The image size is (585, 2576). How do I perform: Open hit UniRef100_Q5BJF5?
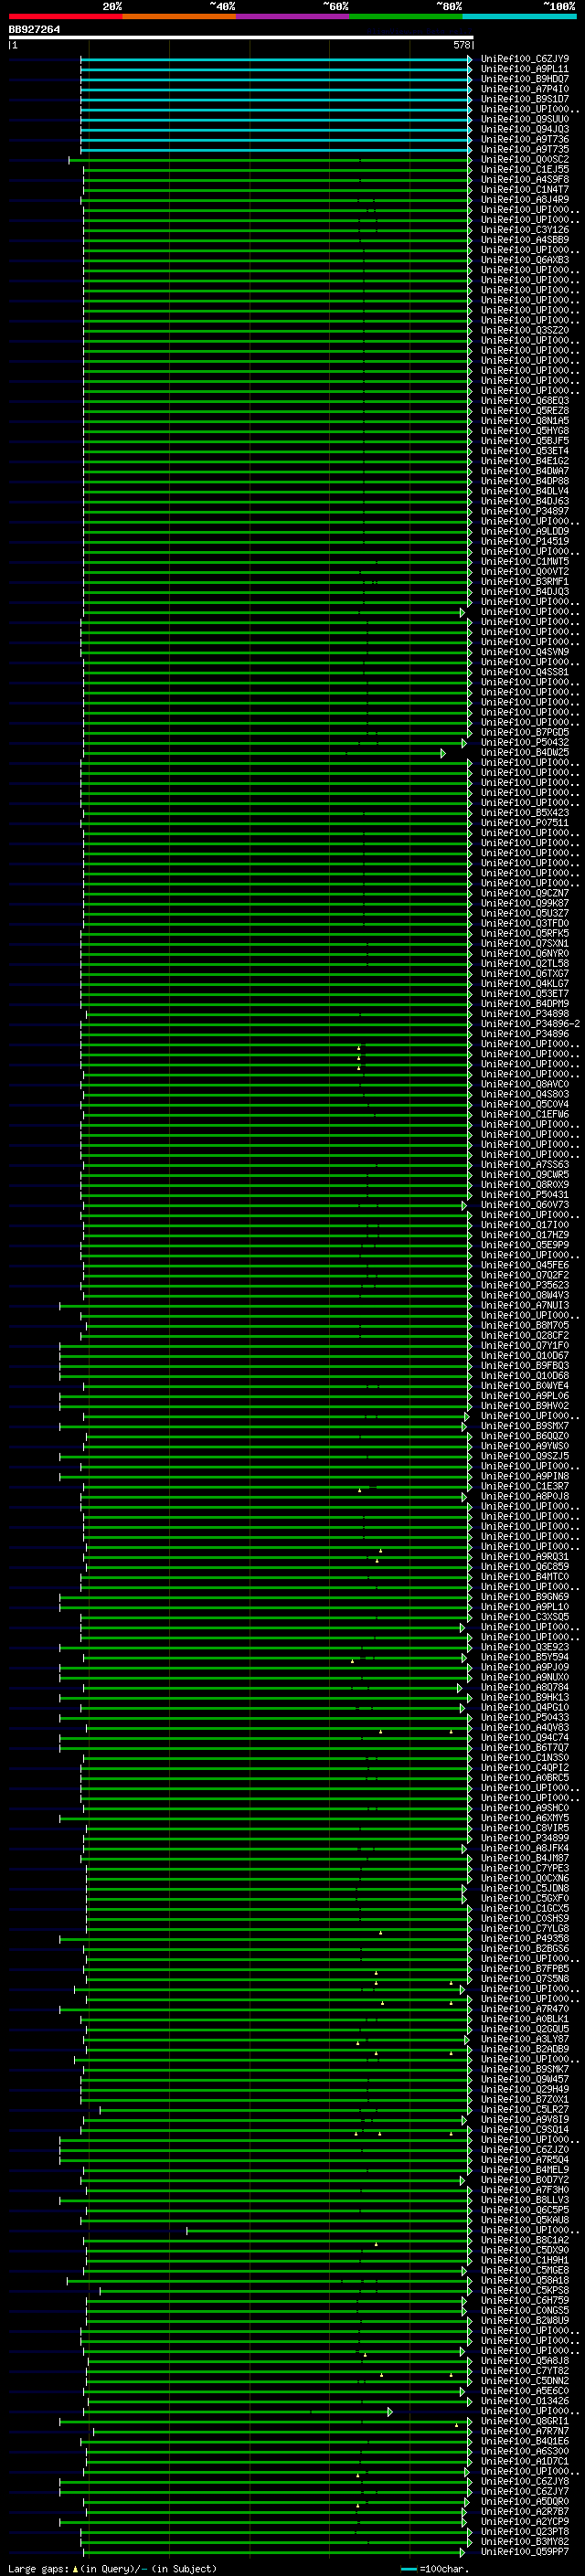(x=525, y=441)
